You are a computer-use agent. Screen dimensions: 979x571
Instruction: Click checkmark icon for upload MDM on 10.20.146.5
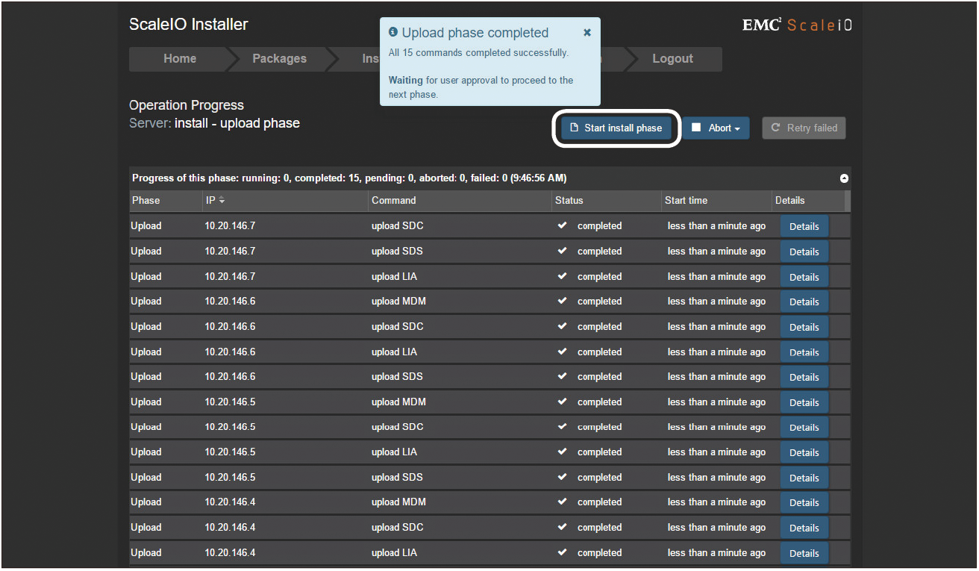click(x=563, y=402)
